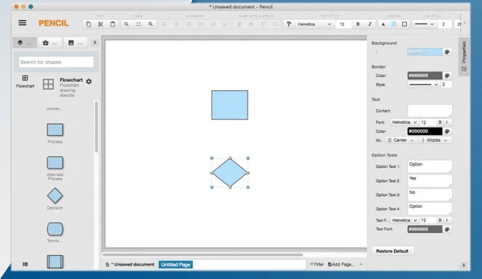Select the diamond shape on canvas

(x=230, y=173)
